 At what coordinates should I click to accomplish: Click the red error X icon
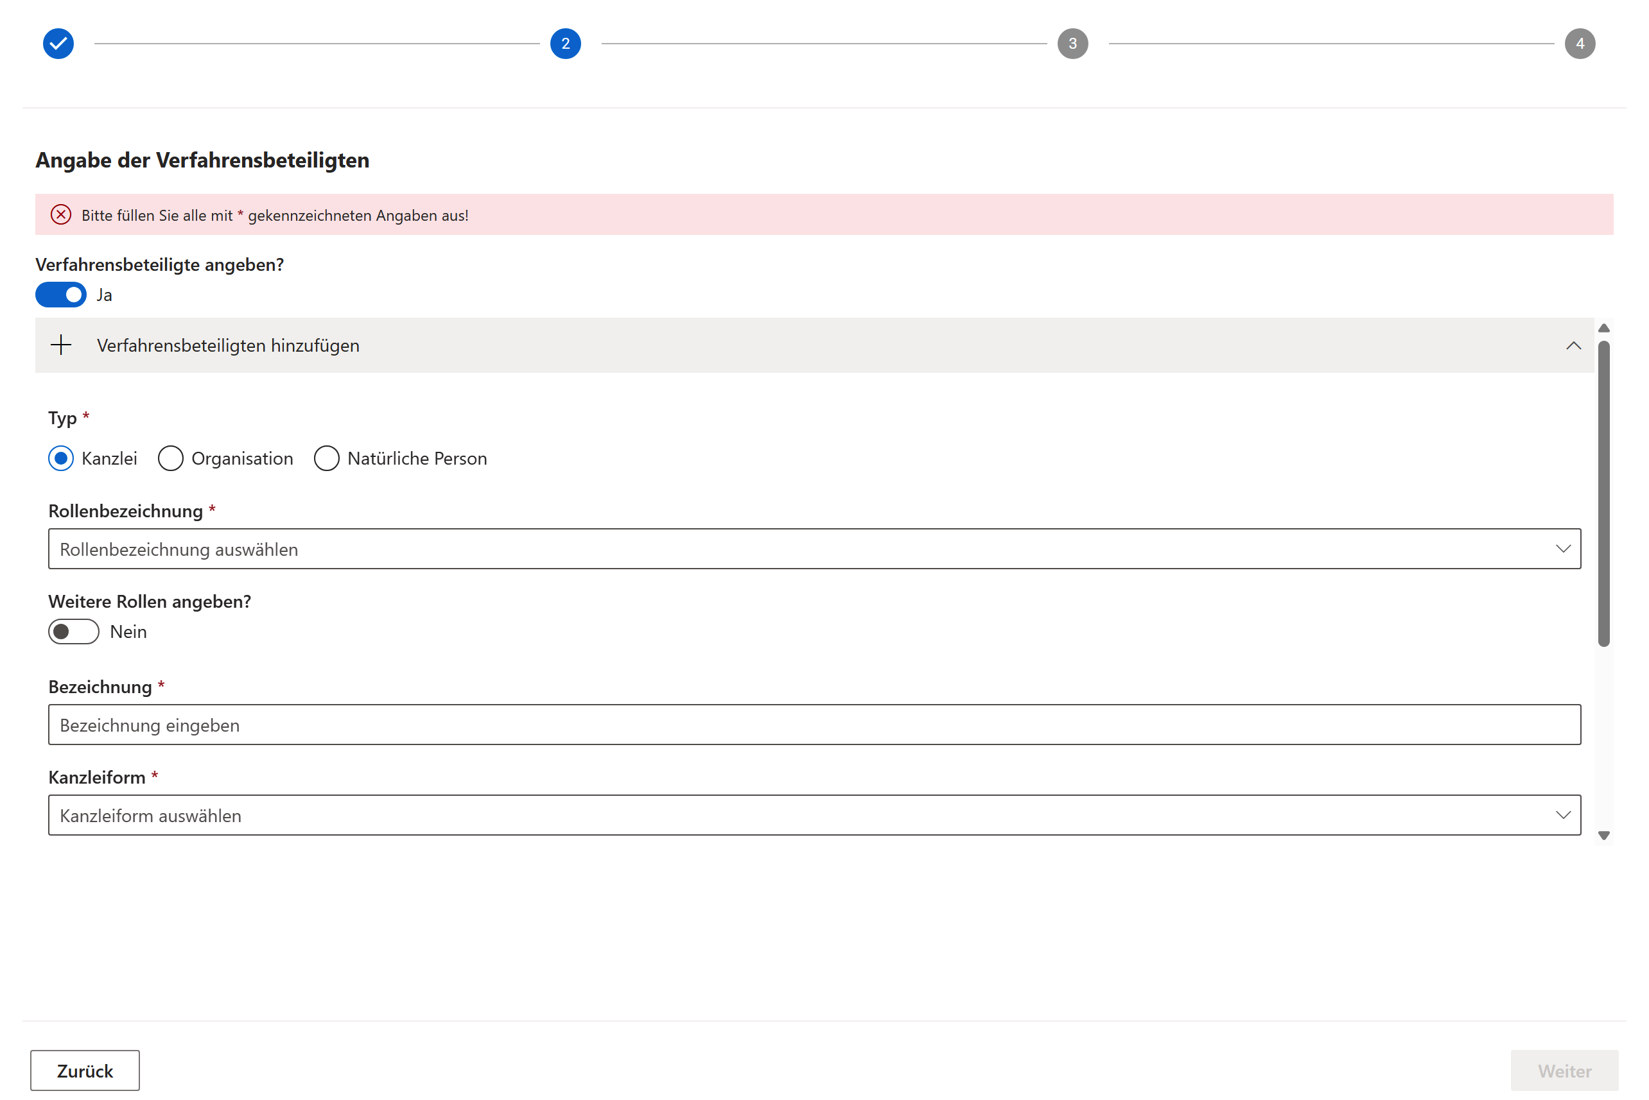point(61,214)
